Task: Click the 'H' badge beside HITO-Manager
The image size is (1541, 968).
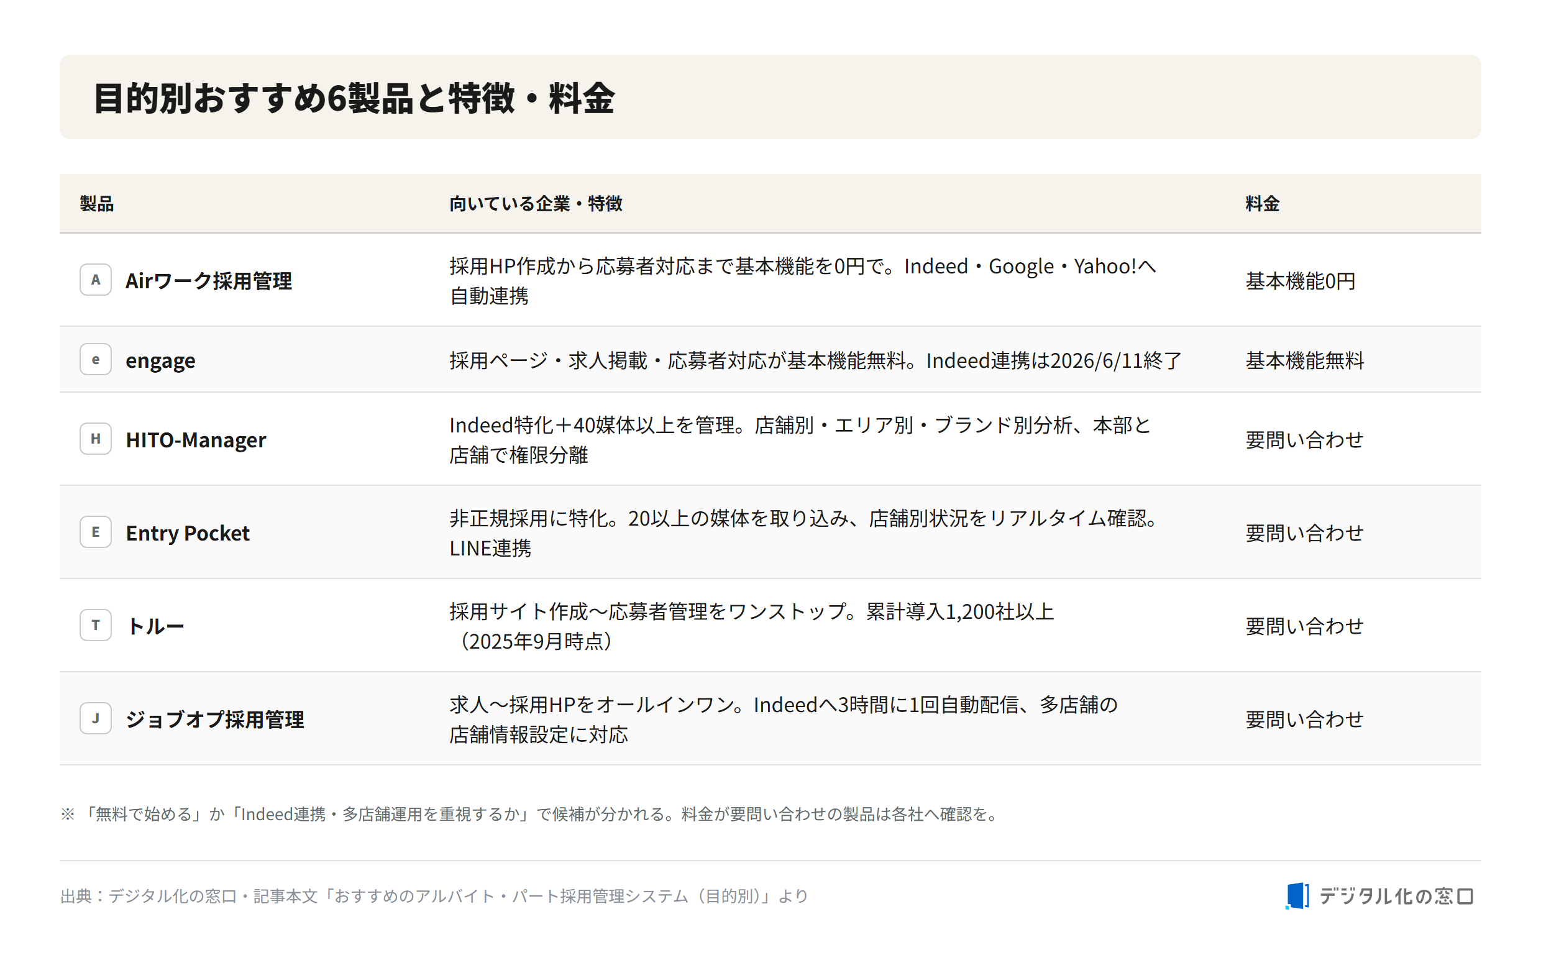Action: pos(95,438)
